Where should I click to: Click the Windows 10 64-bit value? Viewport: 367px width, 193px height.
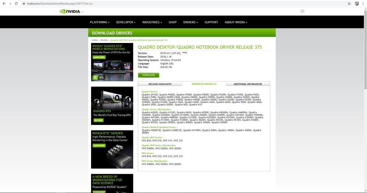(x=170, y=60)
